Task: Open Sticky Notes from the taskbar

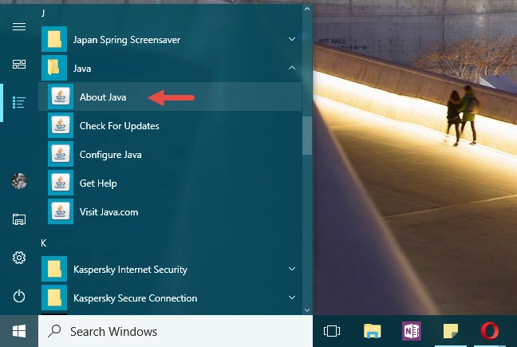Action: pos(451,331)
